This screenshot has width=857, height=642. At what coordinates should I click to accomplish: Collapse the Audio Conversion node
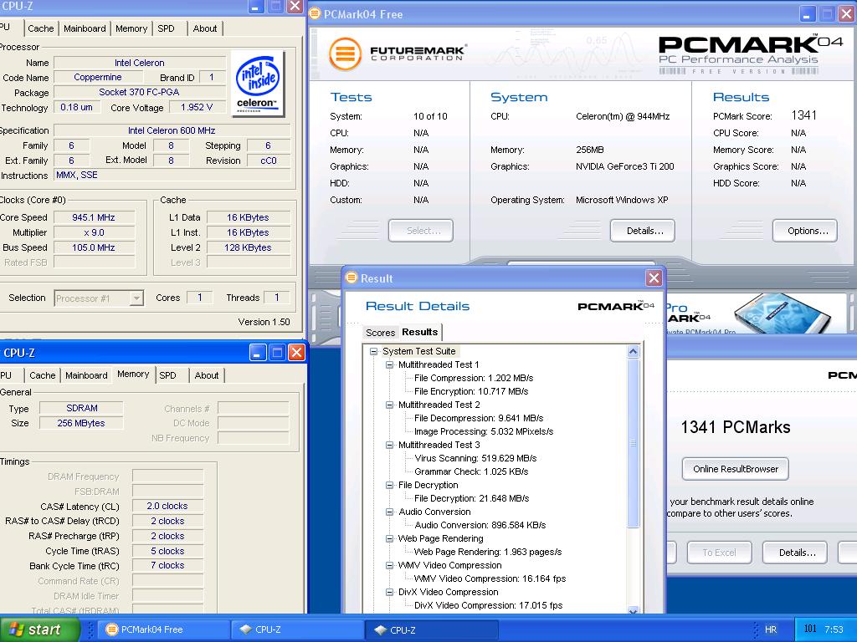[x=390, y=512]
